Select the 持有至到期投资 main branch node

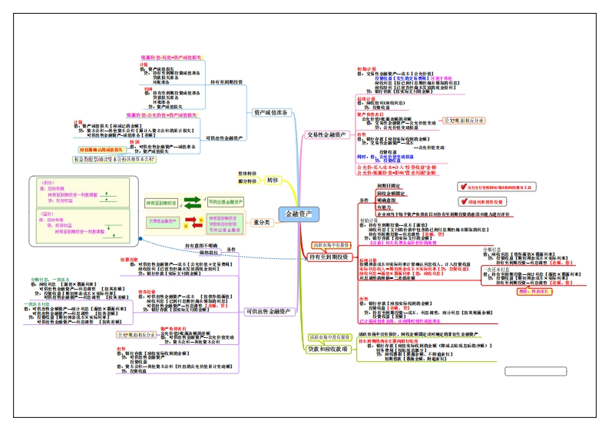click(x=329, y=257)
